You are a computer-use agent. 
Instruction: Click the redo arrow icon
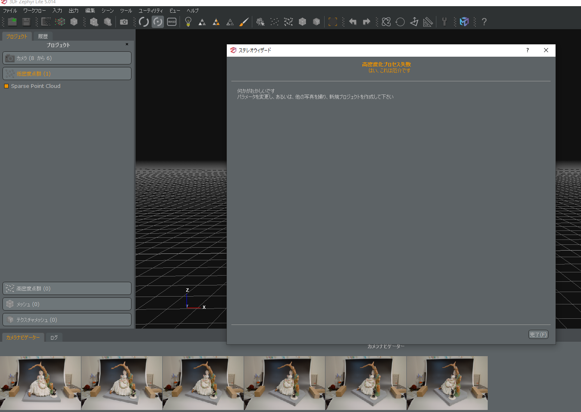pyautogui.click(x=367, y=22)
